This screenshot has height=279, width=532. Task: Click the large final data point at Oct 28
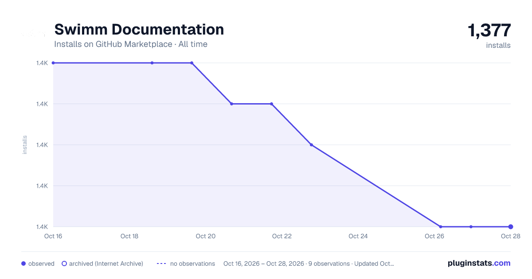511,227
